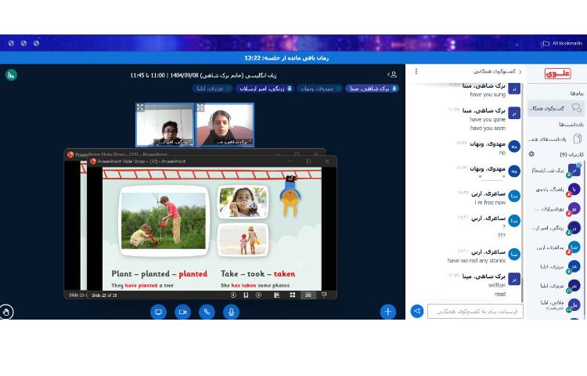The width and height of the screenshot is (587, 376).
Task: Click the connection status bars icon
Action: [x=11, y=74]
